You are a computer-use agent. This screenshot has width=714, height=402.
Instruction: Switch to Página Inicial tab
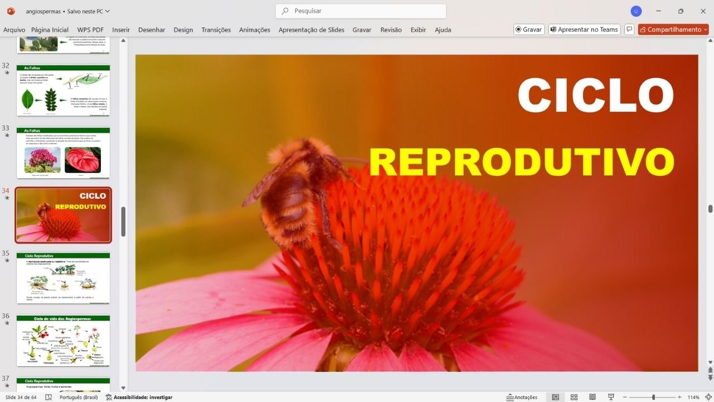(50, 30)
